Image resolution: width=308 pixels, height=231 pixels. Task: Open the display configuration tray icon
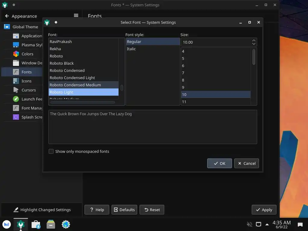(x=258, y=224)
